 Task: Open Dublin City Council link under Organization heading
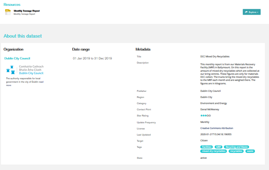coord(17,58)
